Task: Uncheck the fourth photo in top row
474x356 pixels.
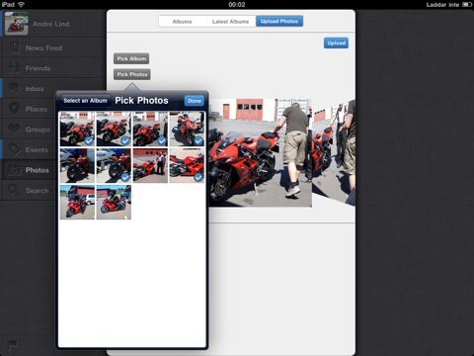Action: pos(187,129)
